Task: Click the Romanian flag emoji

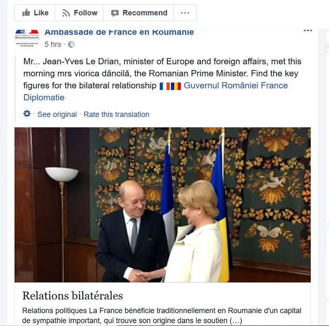Action: click(x=176, y=86)
